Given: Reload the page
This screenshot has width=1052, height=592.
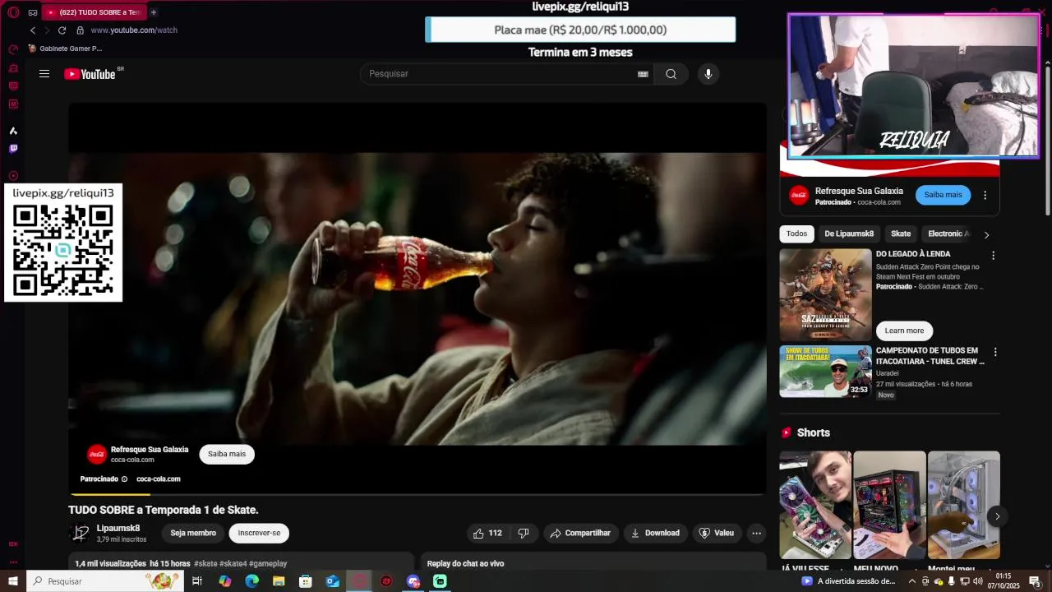Looking at the screenshot, I should point(62,30).
